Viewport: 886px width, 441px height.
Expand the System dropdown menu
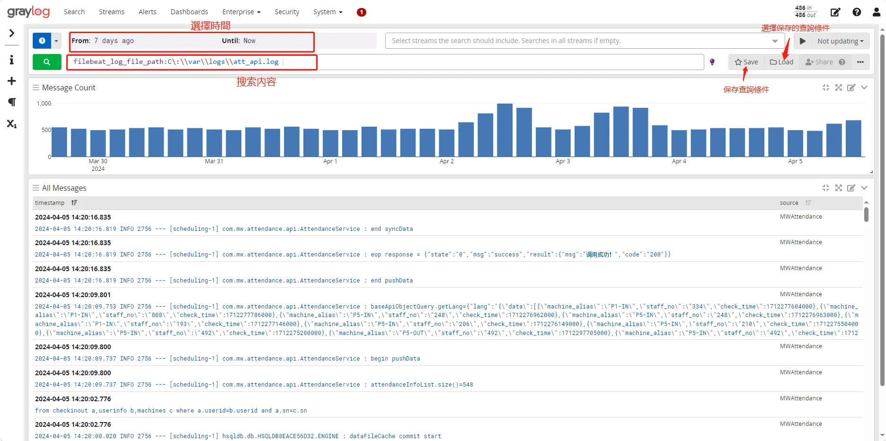click(328, 12)
